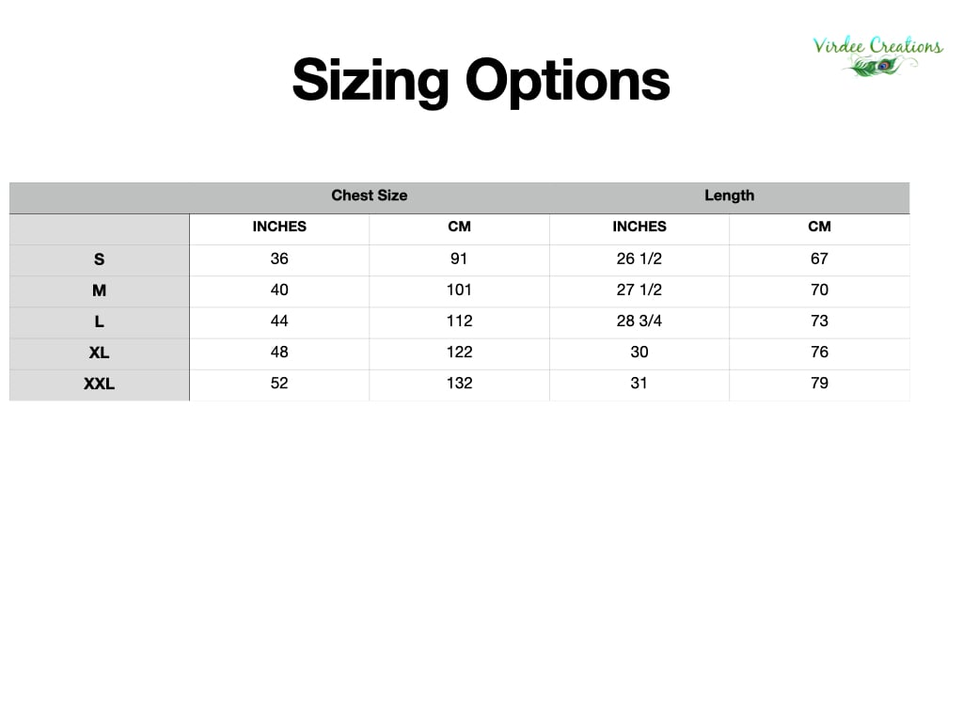Select the 76 cm length cell
The image size is (963, 722).
pos(819,352)
